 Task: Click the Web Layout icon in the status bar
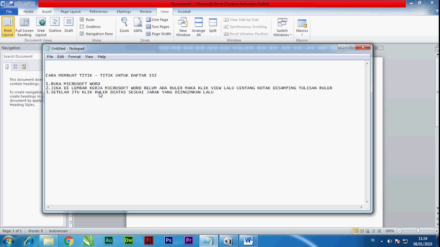pyautogui.click(x=367, y=231)
